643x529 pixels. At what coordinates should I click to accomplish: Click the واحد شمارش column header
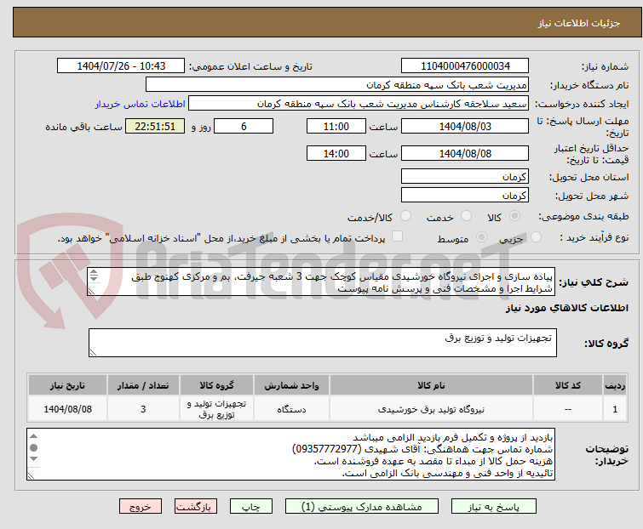291,385
